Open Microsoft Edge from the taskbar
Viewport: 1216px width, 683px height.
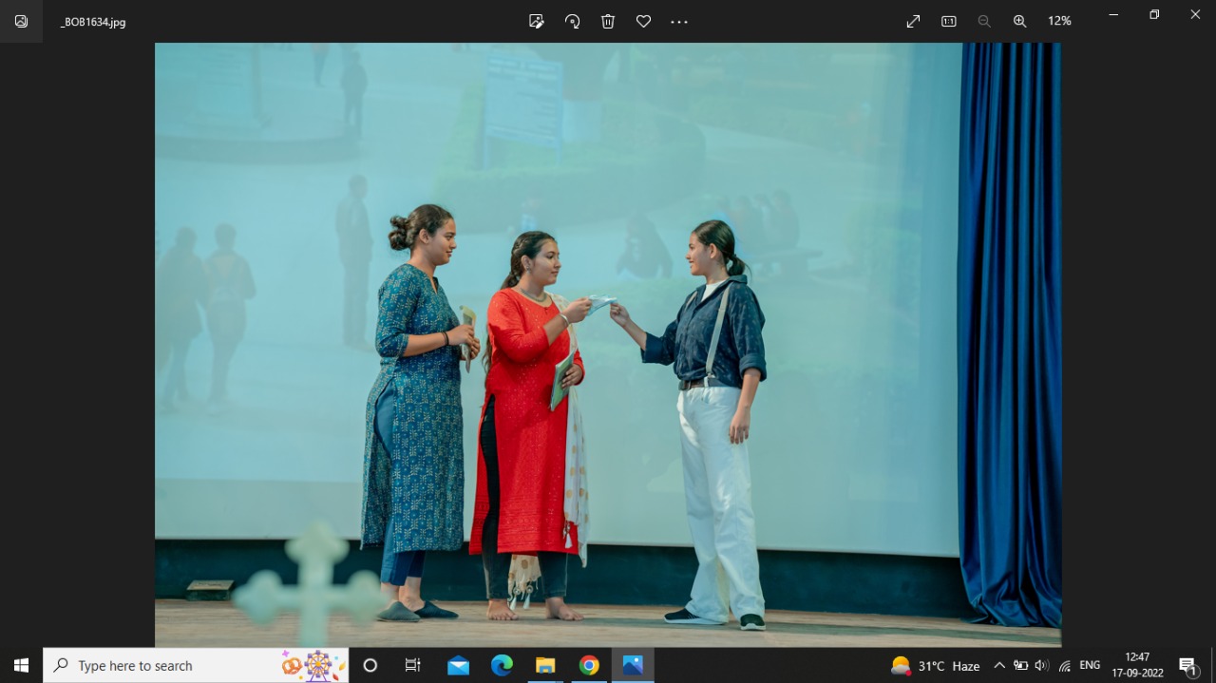point(502,666)
